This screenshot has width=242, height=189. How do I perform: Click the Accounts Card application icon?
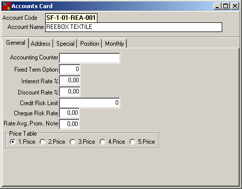pos(7,6)
